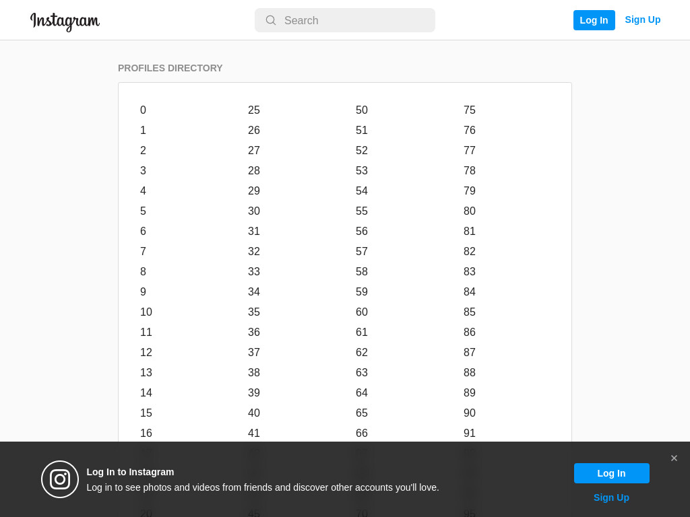This screenshot has height=517, width=690.
Task: Click directory number 7
Action: pyautogui.click(x=143, y=252)
